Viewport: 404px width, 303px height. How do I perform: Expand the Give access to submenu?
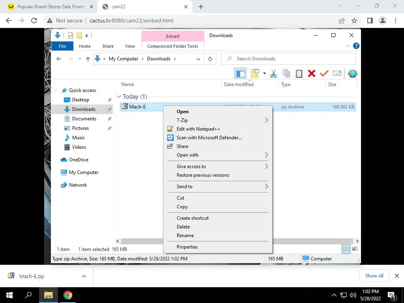[x=218, y=166]
